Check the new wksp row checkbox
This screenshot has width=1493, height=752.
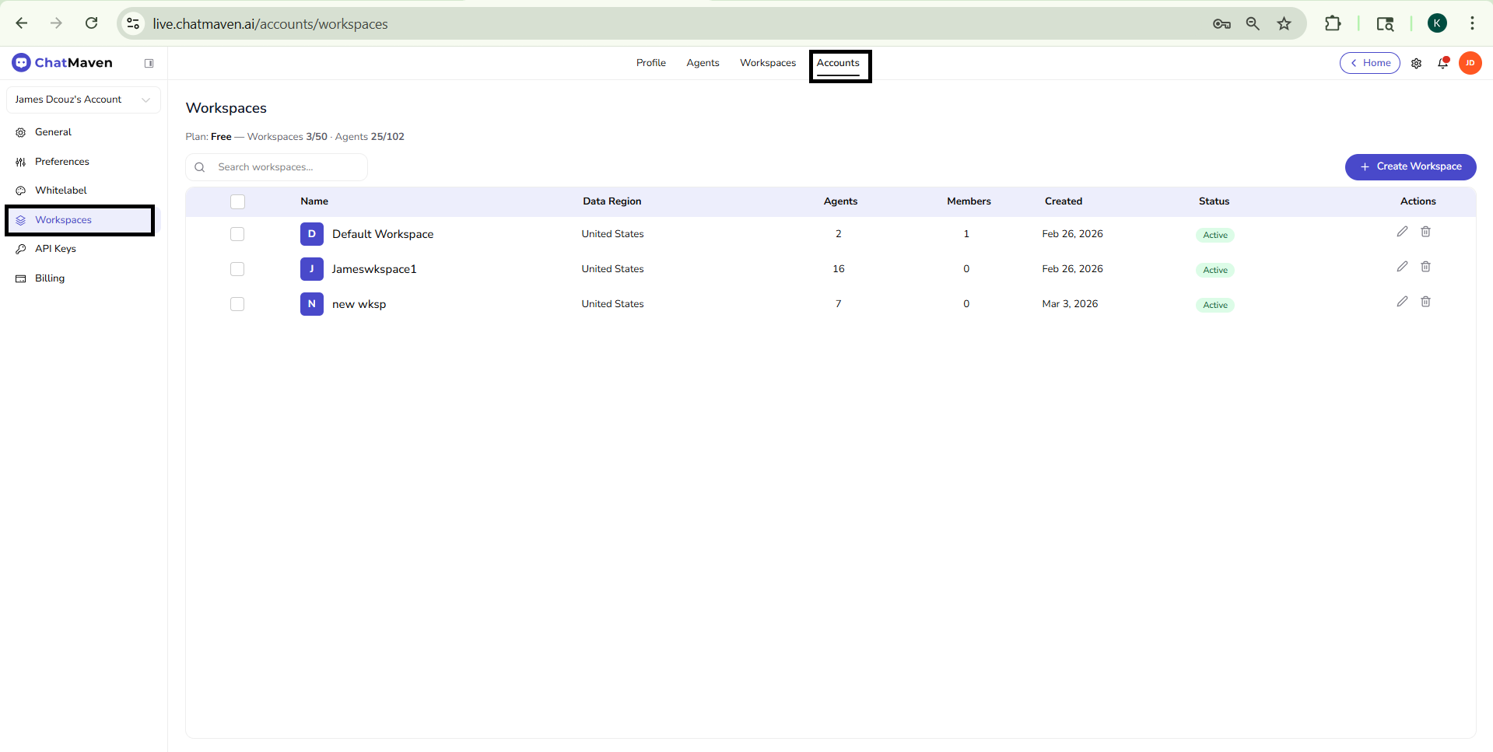[237, 304]
